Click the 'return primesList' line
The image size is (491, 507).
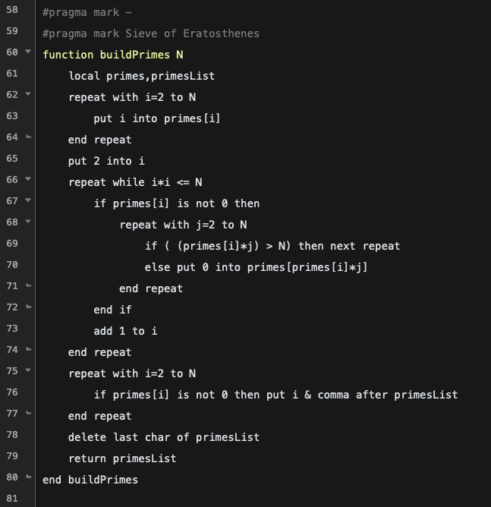point(121,458)
